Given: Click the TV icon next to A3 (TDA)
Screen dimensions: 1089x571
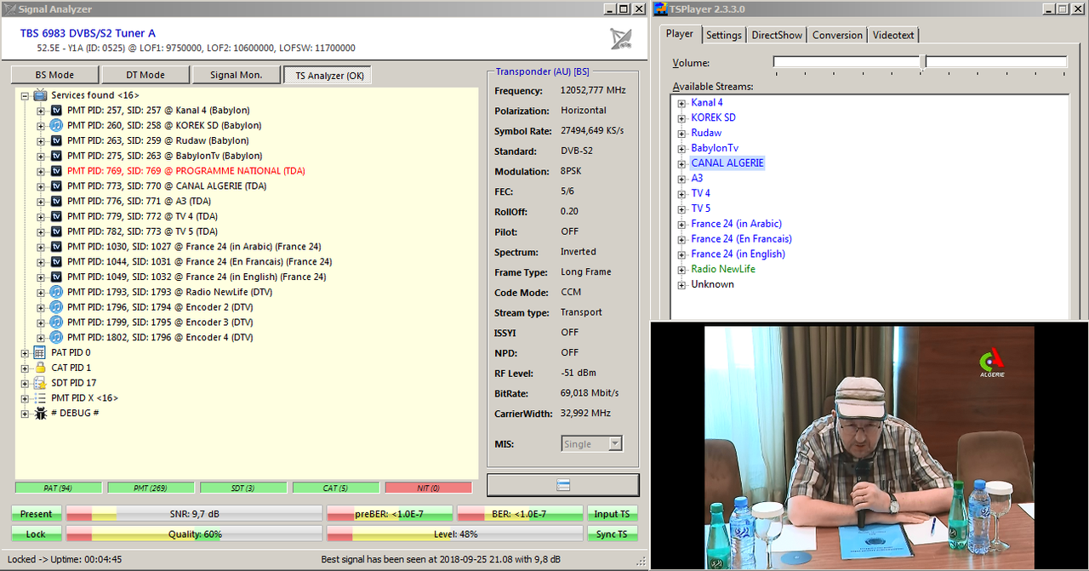Looking at the screenshot, I should (x=56, y=201).
